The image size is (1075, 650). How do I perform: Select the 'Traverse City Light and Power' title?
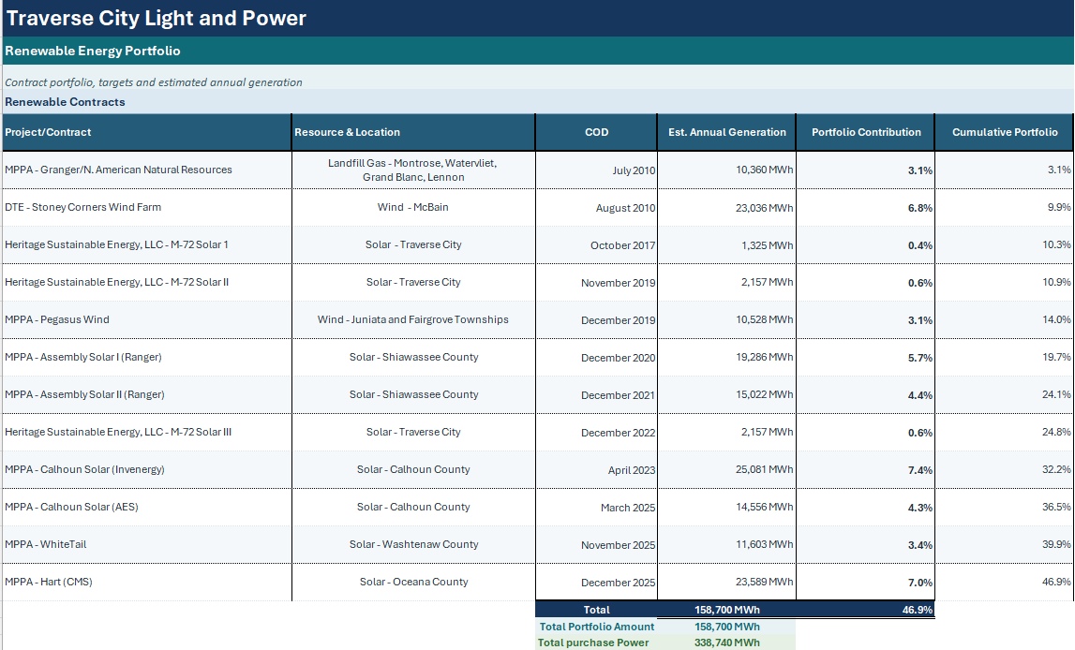coord(157,18)
